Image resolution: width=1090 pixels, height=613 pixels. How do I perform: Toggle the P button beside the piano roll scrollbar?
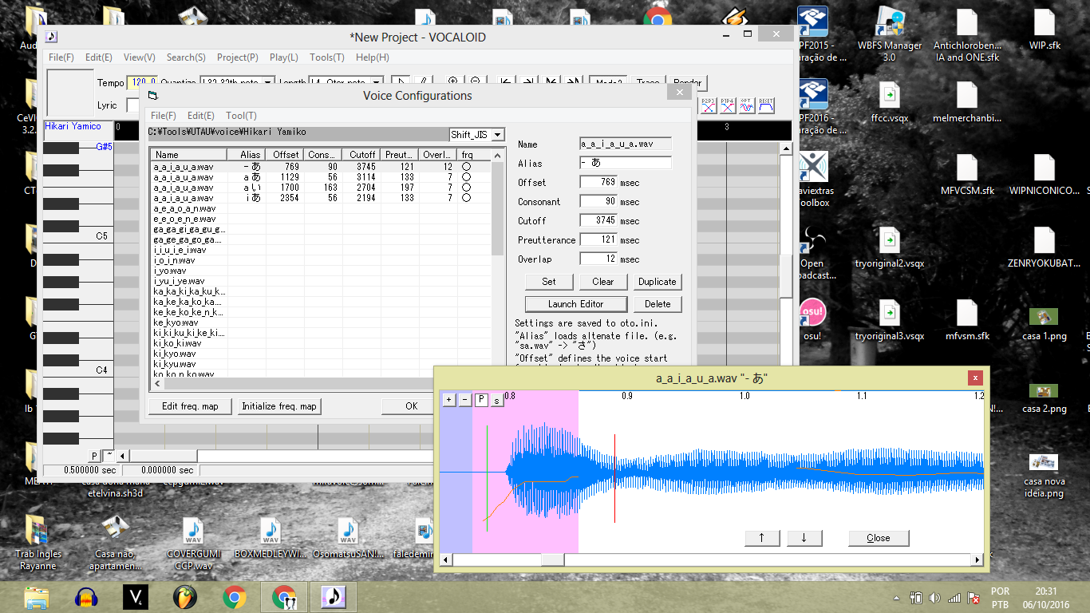pos(94,456)
